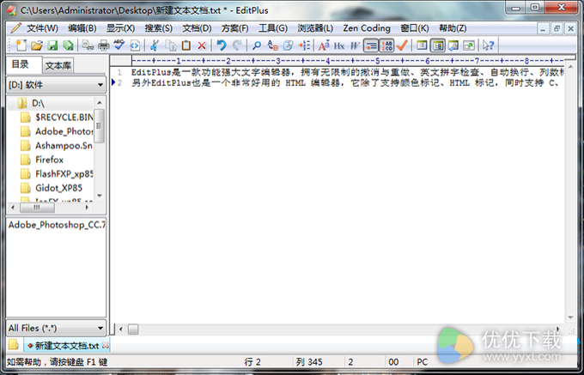Open the 方案(F) menu
Image resolution: width=584 pixels, height=375 pixels.
click(x=234, y=28)
